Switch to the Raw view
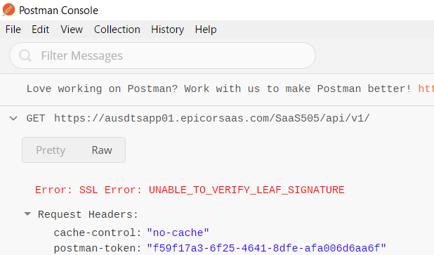 (x=102, y=150)
